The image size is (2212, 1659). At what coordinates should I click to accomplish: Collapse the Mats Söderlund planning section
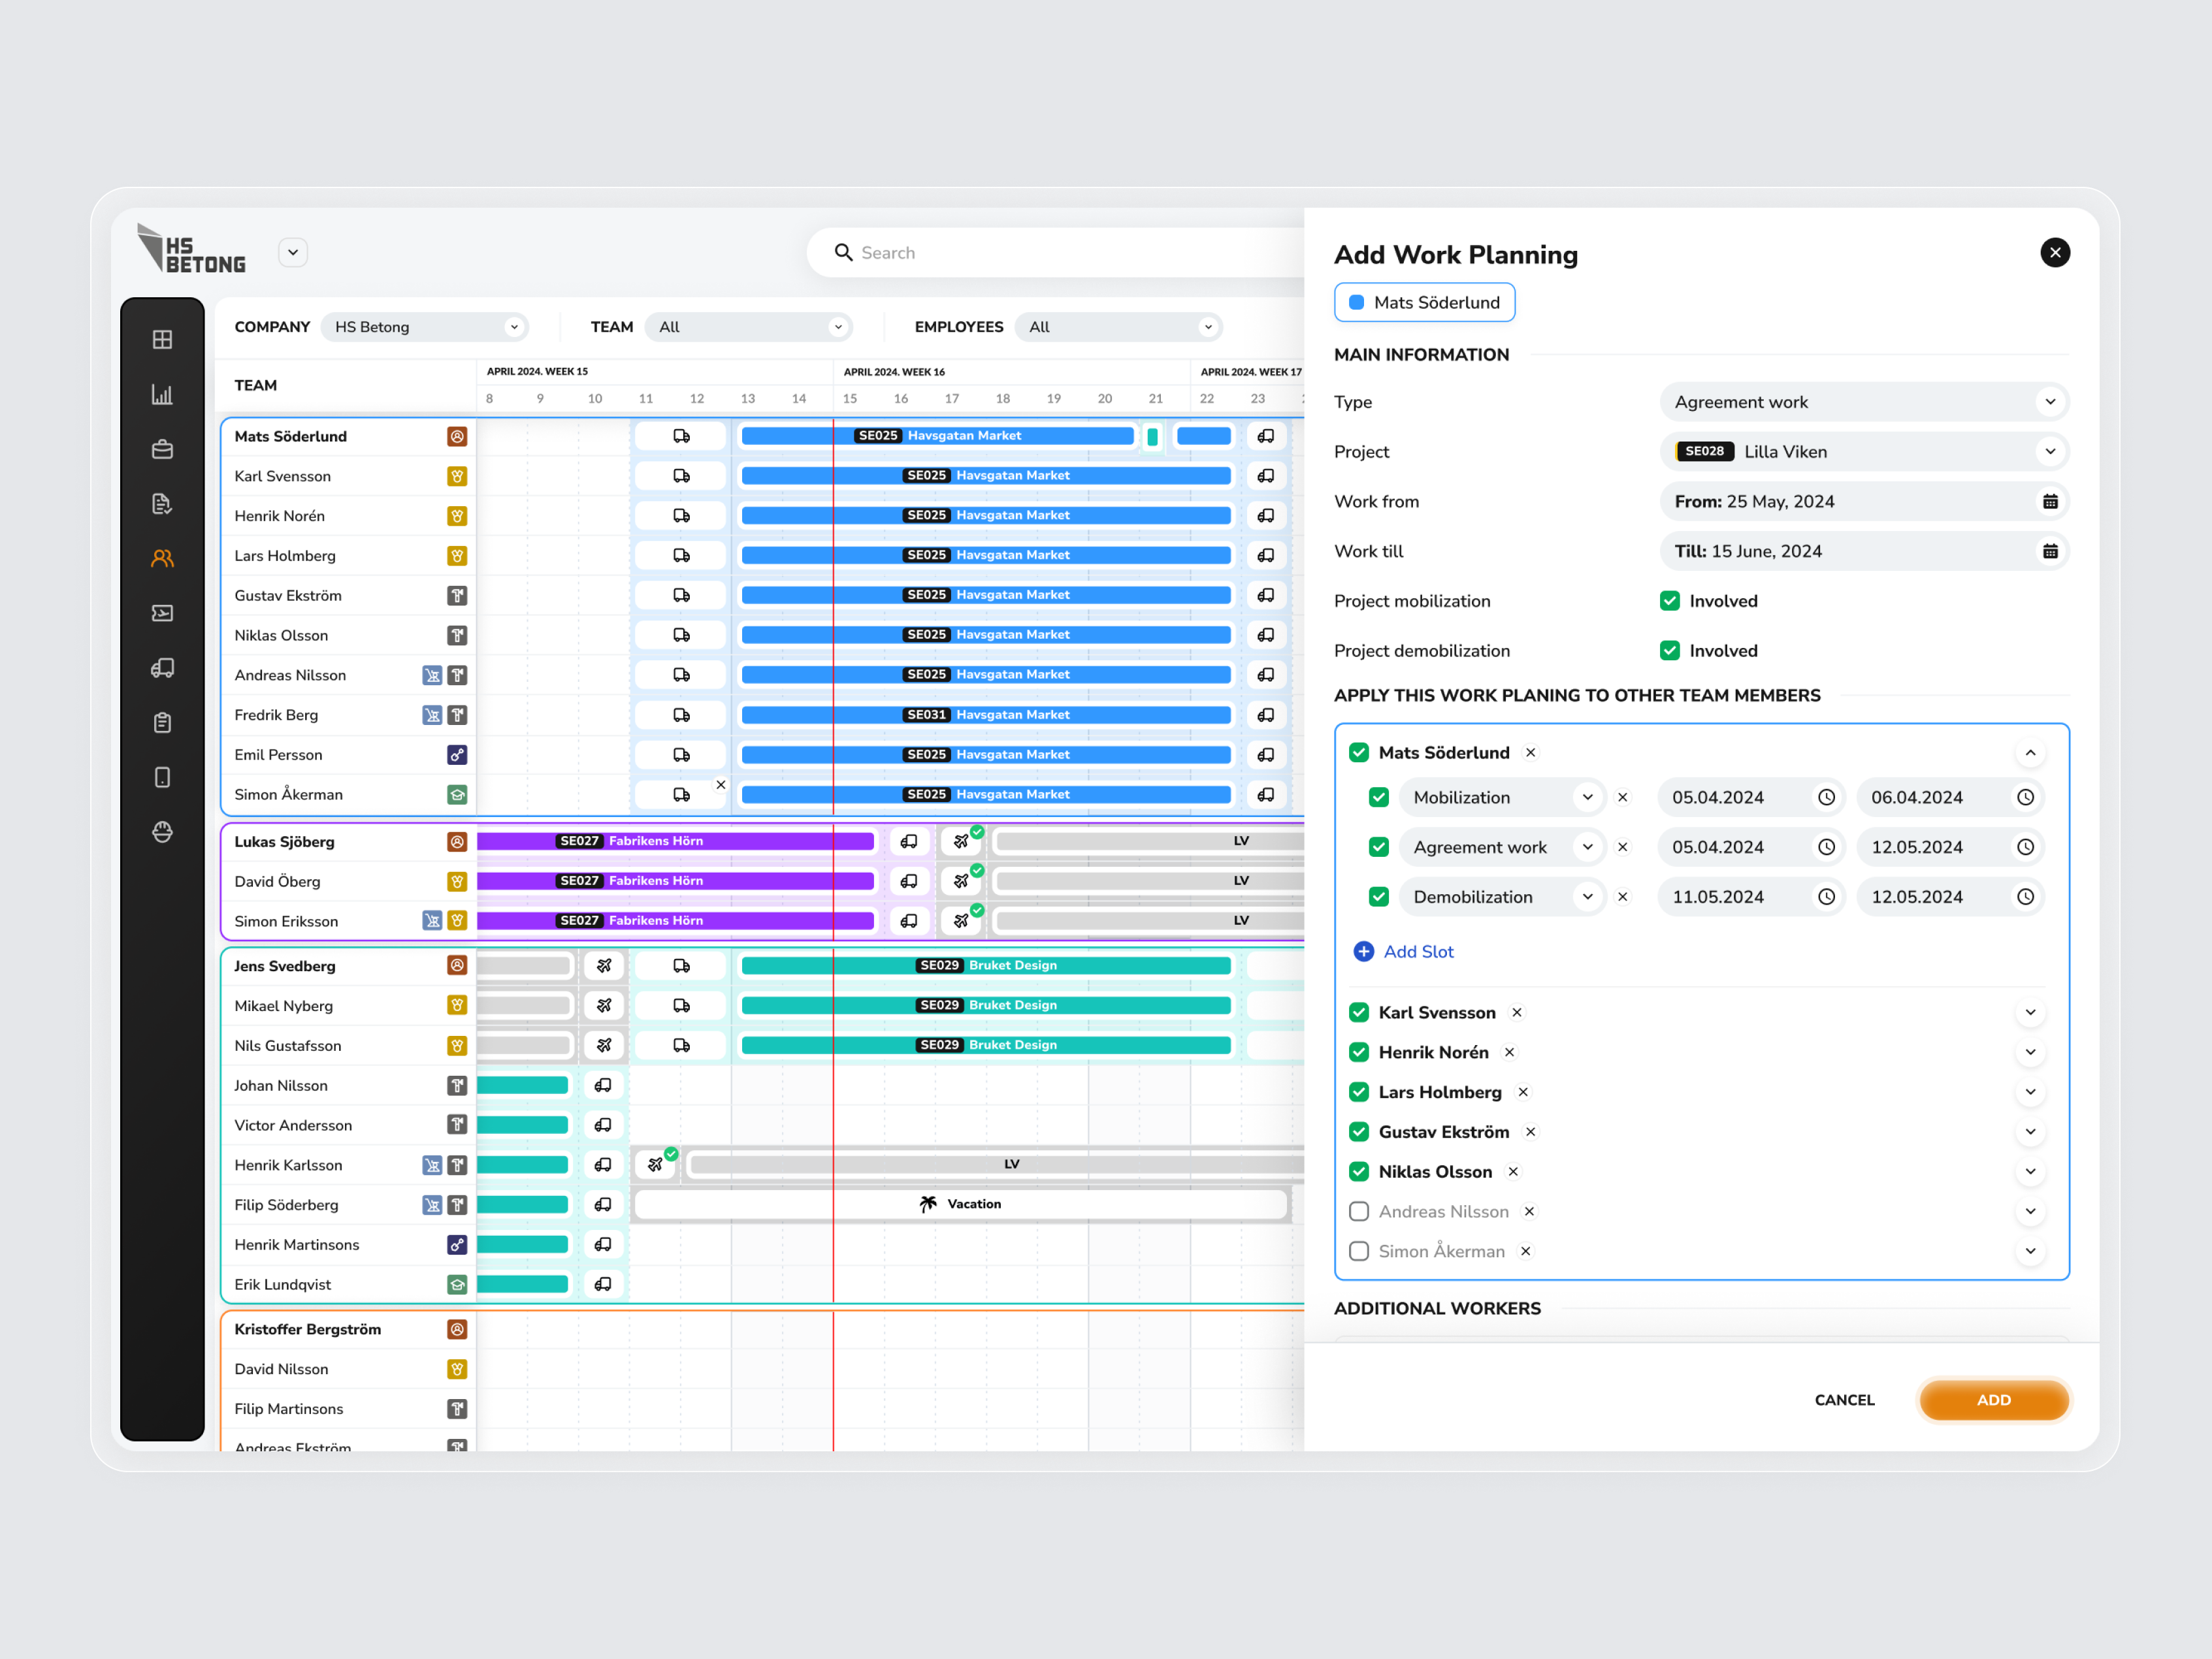(x=2031, y=752)
